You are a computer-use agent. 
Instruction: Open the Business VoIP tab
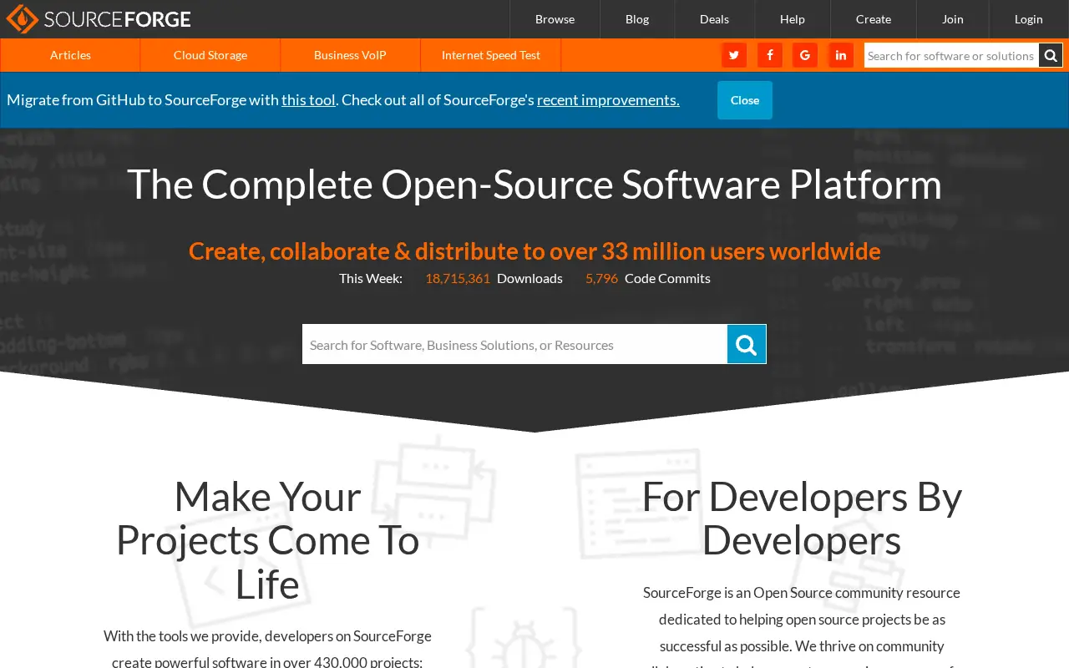tap(351, 55)
